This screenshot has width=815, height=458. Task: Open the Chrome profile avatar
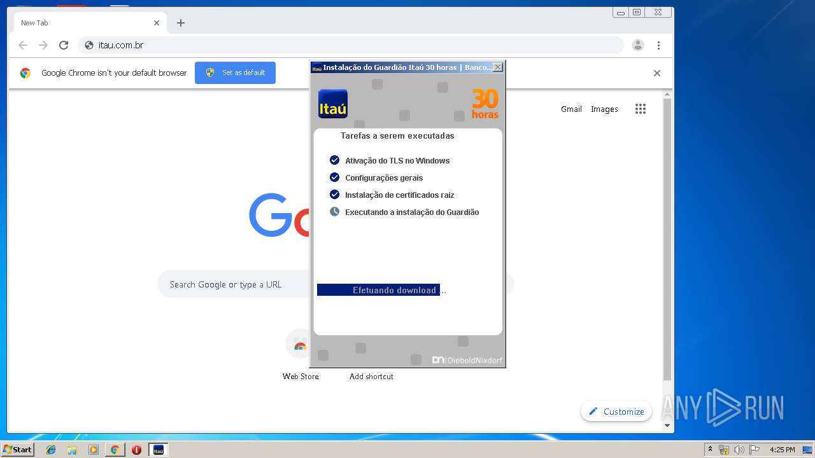point(638,45)
